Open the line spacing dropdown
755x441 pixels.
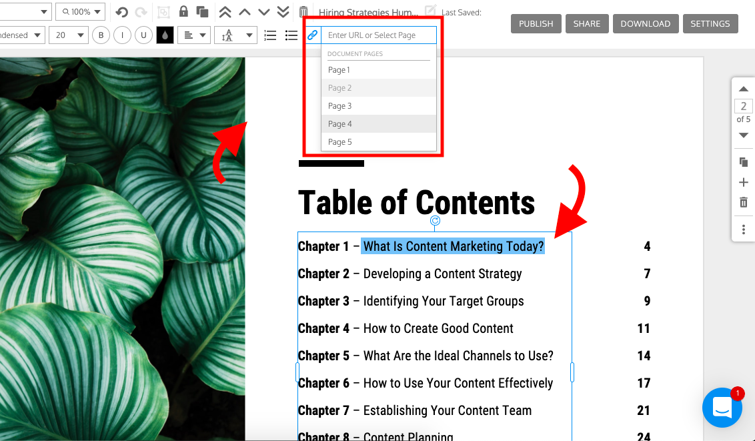236,35
